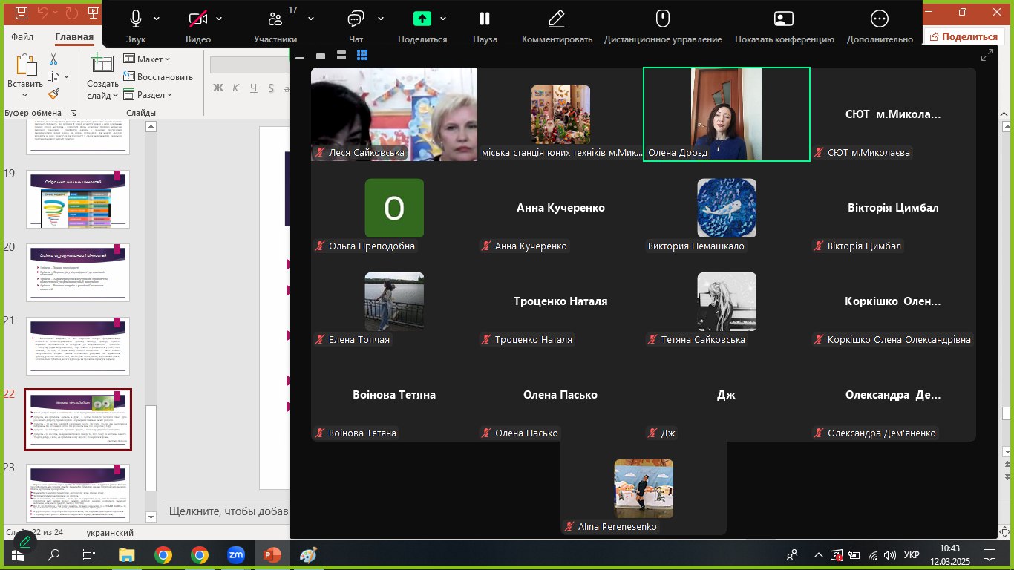
Task: Click Виктория Немашкало whale avatar
Action: click(727, 208)
